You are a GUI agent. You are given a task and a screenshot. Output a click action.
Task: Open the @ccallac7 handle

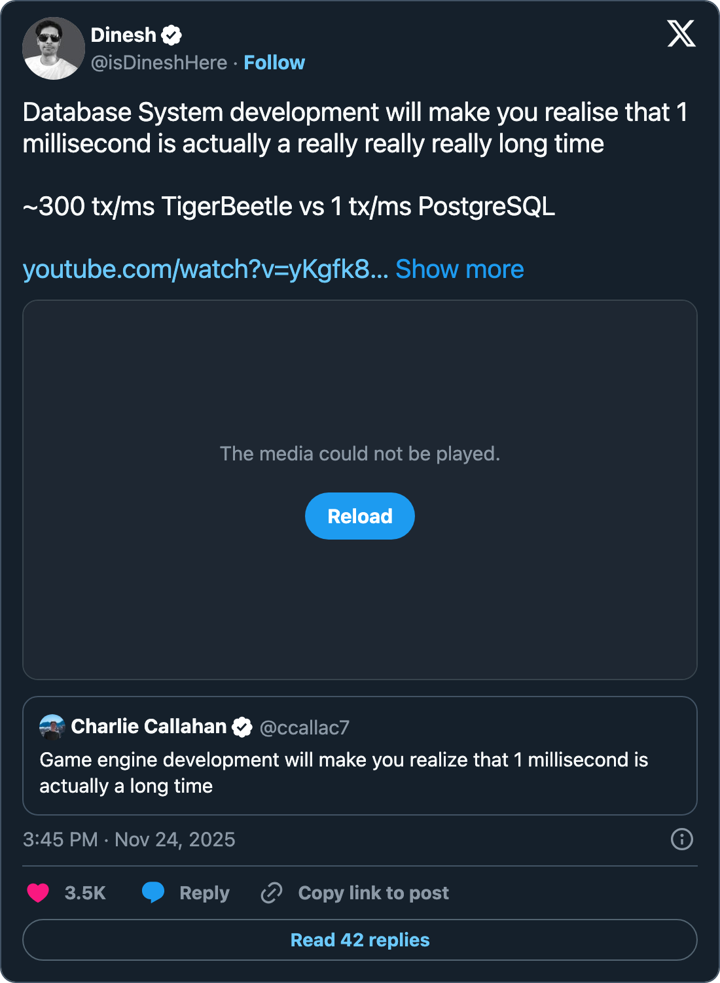point(304,727)
